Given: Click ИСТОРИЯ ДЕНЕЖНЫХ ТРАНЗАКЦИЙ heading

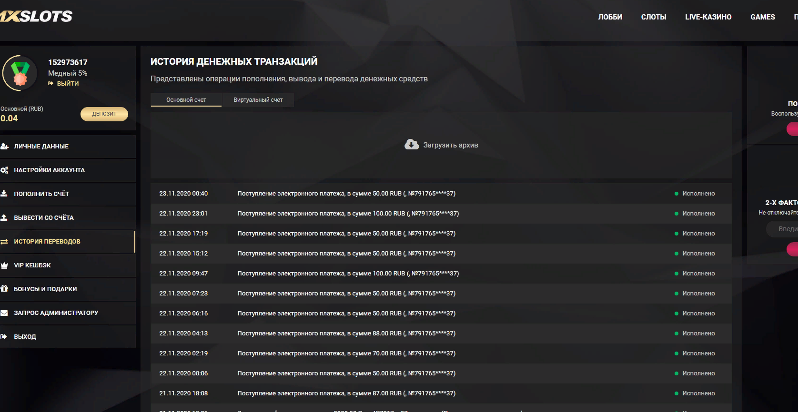Looking at the screenshot, I should click(234, 61).
